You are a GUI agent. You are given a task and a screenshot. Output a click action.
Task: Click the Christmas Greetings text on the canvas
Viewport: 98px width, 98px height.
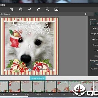[x=30, y=26]
